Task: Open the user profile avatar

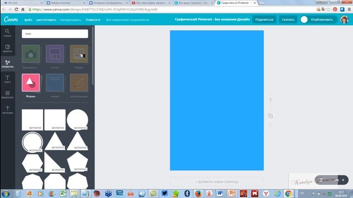Action: [x=344, y=20]
